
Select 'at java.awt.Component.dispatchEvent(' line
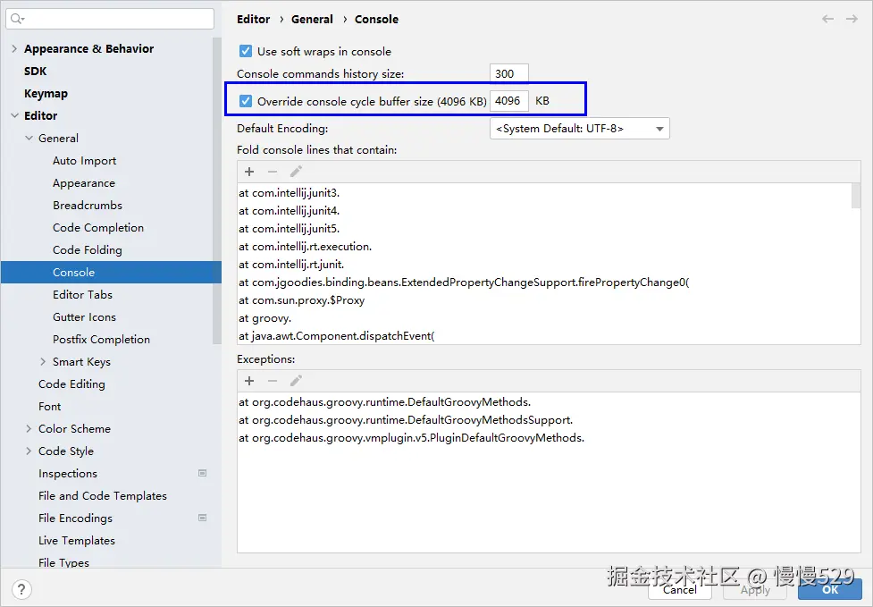coord(337,336)
